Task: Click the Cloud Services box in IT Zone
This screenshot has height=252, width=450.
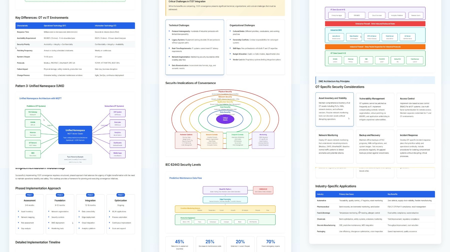Action: (x=377, y=15)
